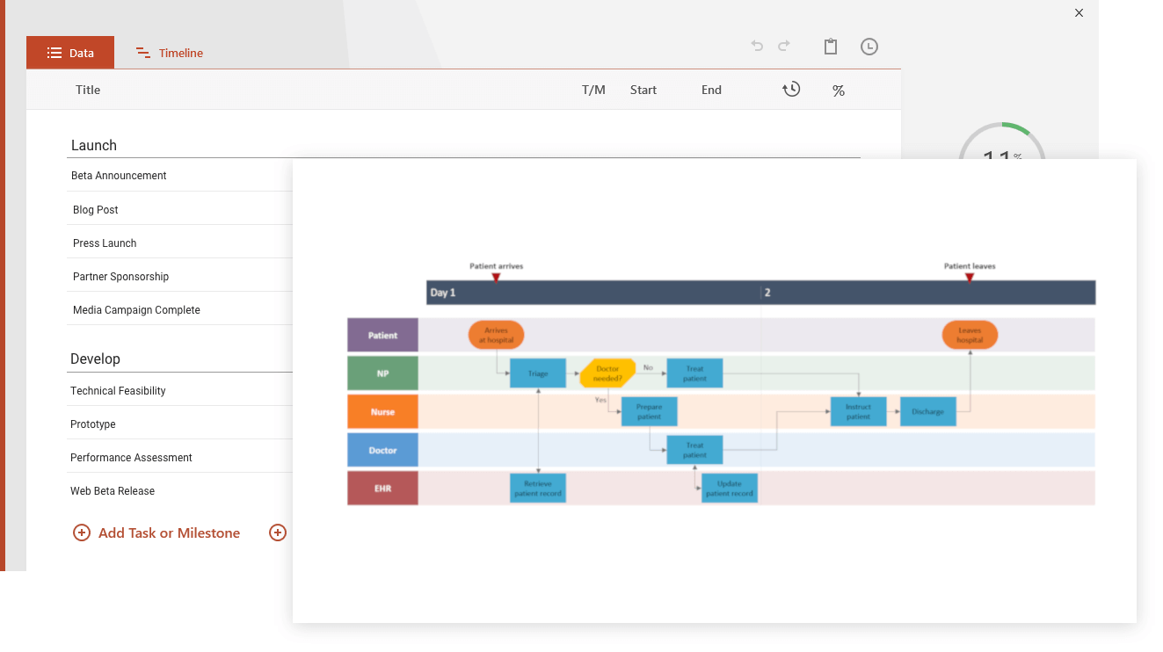Switch to the Timeline tab
1163x652 pixels.
pos(169,53)
